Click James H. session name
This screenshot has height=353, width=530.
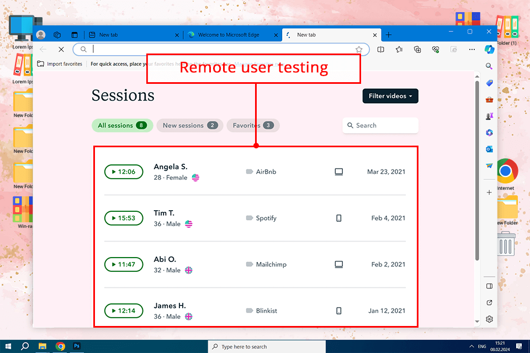point(169,306)
